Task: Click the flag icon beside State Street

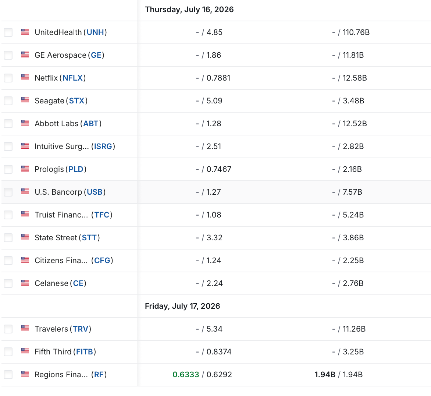Action: 25,237
